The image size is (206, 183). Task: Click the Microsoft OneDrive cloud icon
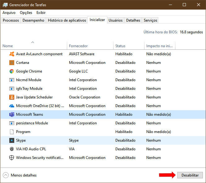click(x=12, y=106)
